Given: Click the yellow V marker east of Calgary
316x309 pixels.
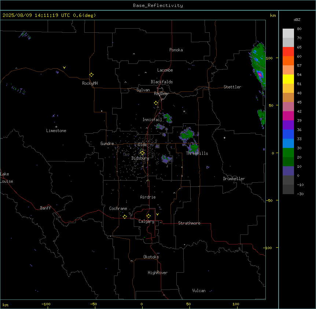Looking at the screenshot, I should 157,214.
